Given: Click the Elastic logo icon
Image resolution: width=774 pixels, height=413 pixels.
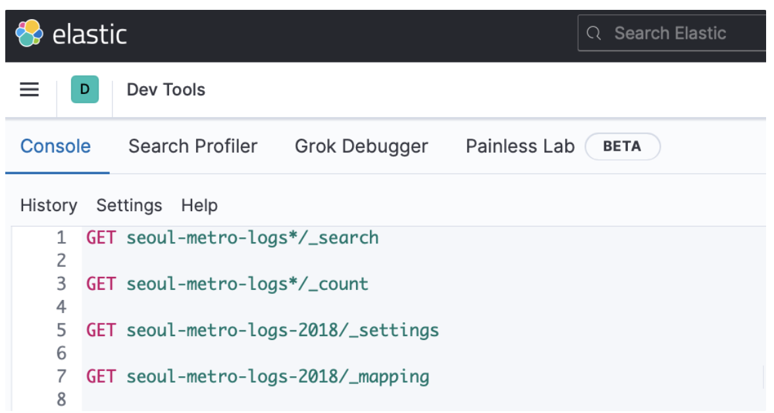Looking at the screenshot, I should (29, 33).
